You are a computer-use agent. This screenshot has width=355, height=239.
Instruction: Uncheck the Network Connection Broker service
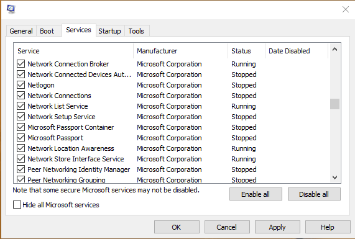click(x=21, y=64)
